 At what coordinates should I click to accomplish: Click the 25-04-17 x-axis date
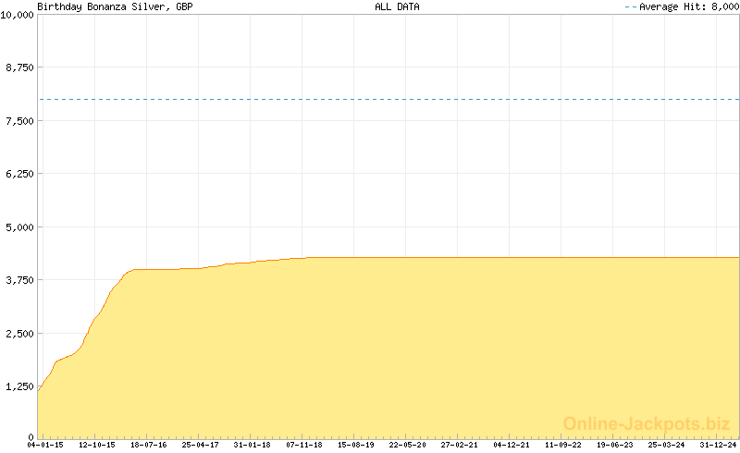[x=200, y=445]
